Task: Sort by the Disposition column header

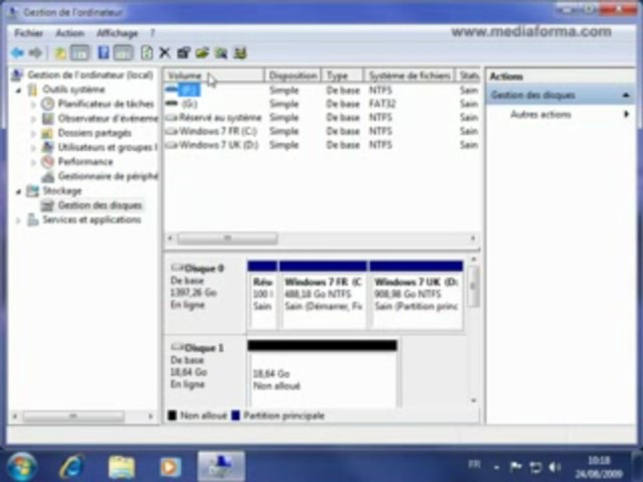Action: [x=293, y=76]
